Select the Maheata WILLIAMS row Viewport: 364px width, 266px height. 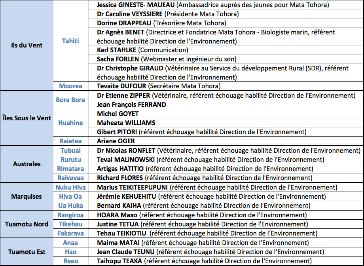pyautogui.click(x=226, y=123)
